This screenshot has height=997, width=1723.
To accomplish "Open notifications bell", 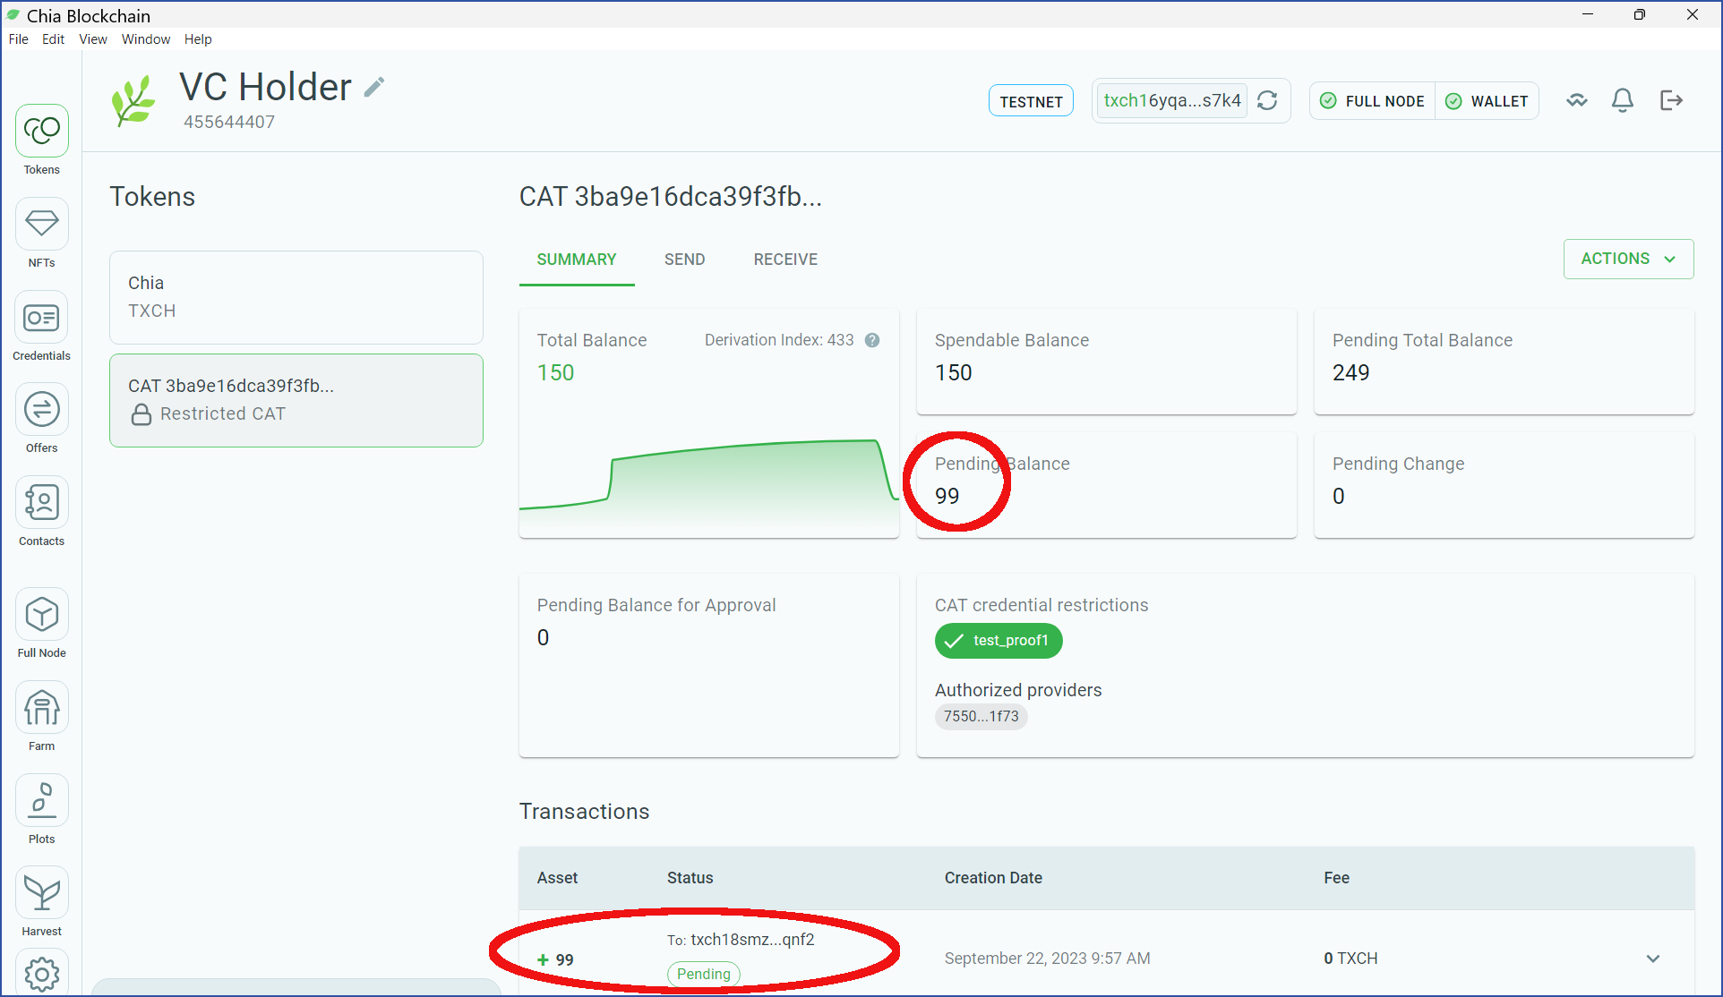I will 1623,100.
